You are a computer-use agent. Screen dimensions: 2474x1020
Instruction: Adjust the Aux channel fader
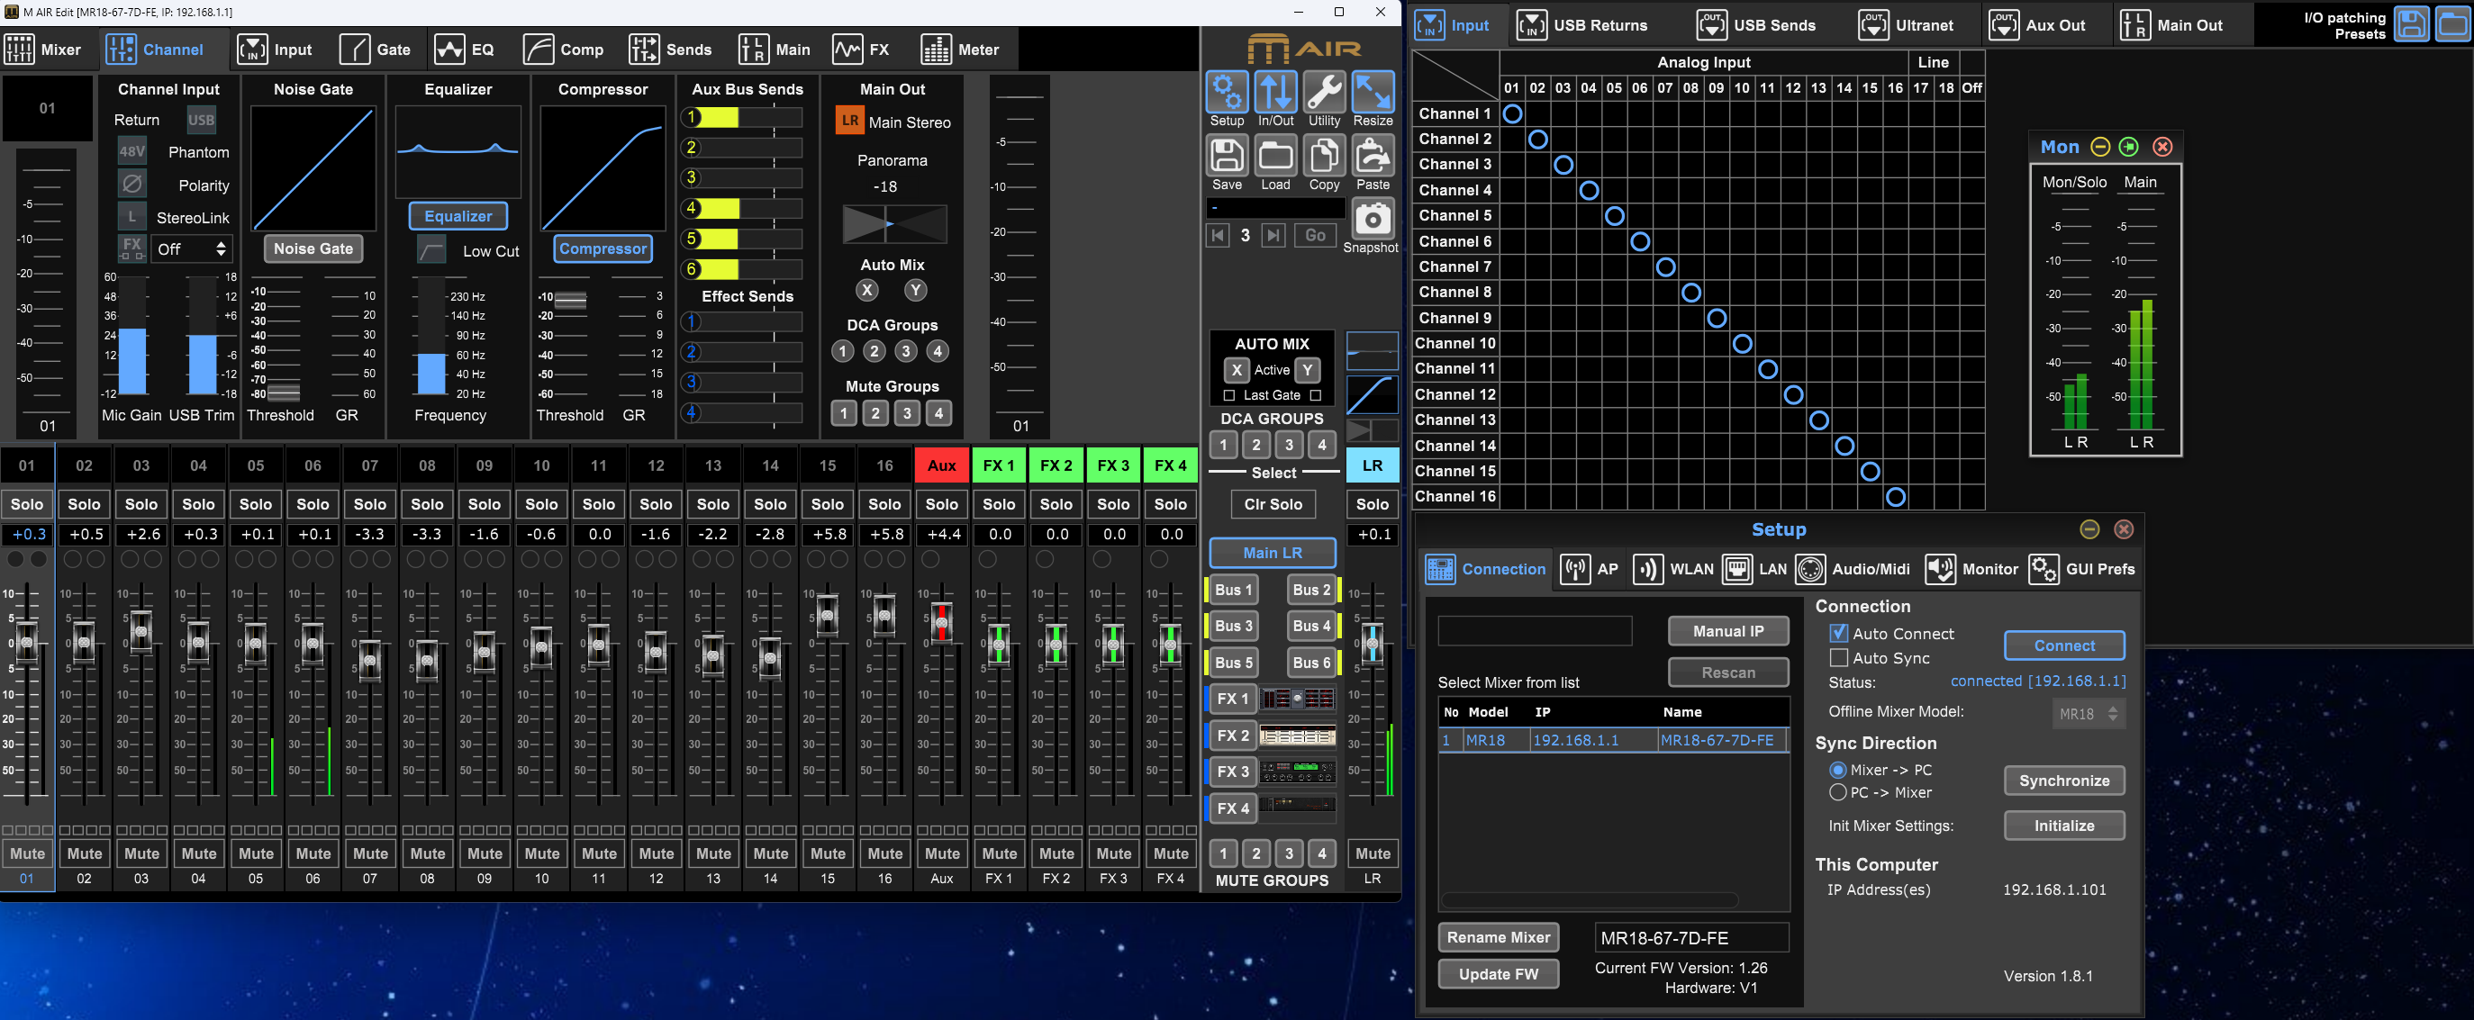[942, 623]
